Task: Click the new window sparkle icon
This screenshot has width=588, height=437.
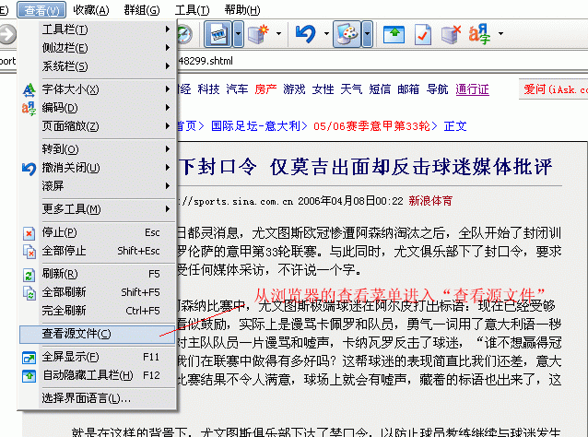Action: pos(259,35)
